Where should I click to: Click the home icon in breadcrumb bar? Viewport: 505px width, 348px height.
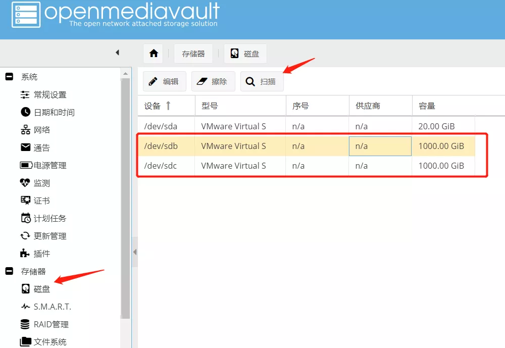(x=154, y=54)
